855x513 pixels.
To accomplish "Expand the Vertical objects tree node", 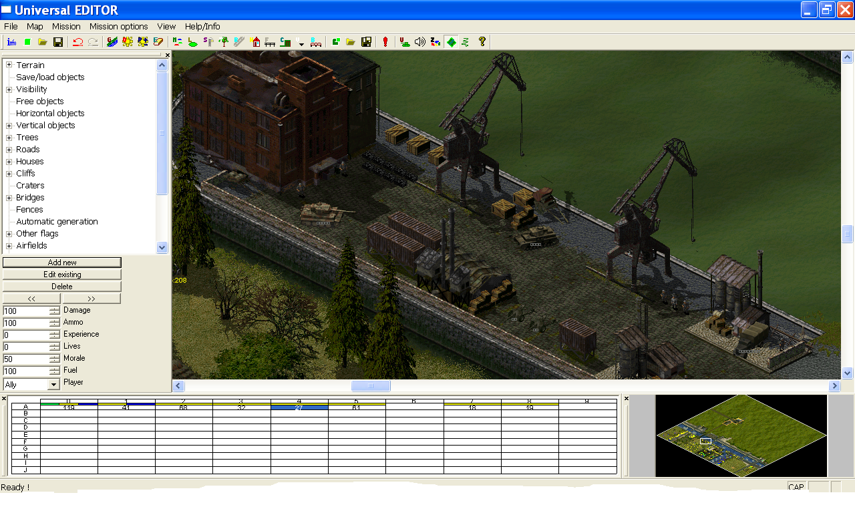I will click(9, 125).
